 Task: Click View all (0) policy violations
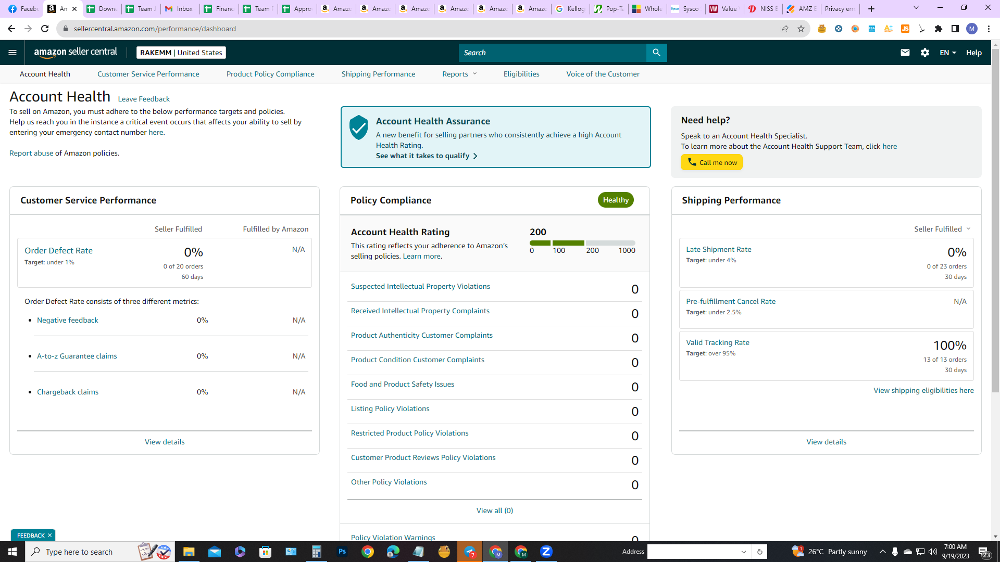pos(495,510)
